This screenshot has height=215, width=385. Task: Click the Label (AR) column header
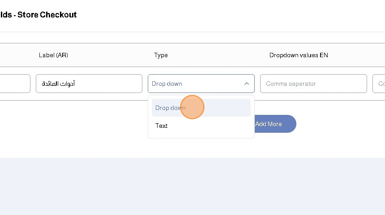pyautogui.click(x=53, y=55)
